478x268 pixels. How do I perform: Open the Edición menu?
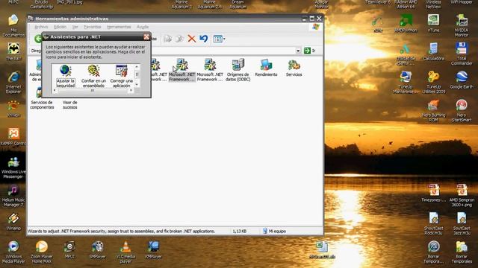(x=60, y=27)
